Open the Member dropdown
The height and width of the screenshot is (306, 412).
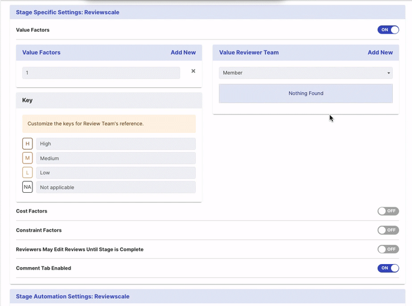click(x=305, y=73)
